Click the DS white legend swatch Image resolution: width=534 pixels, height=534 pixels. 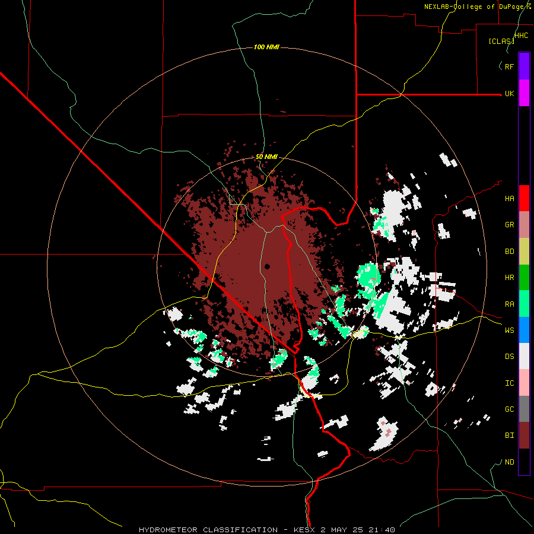[x=524, y=356]
